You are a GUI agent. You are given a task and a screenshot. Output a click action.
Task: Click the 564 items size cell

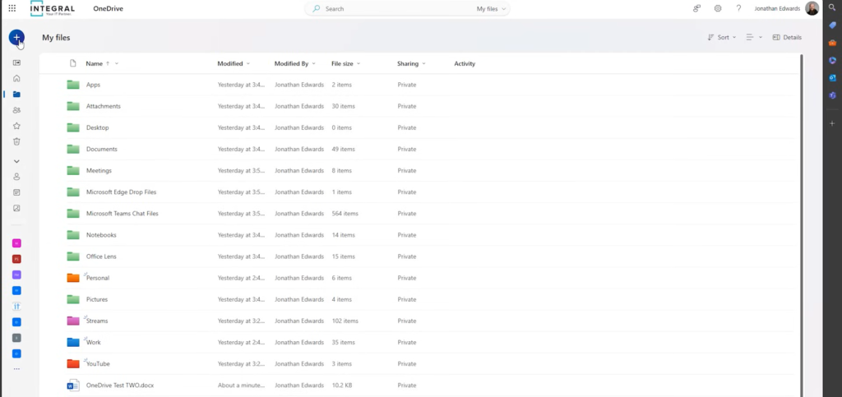tap(345, 214)
